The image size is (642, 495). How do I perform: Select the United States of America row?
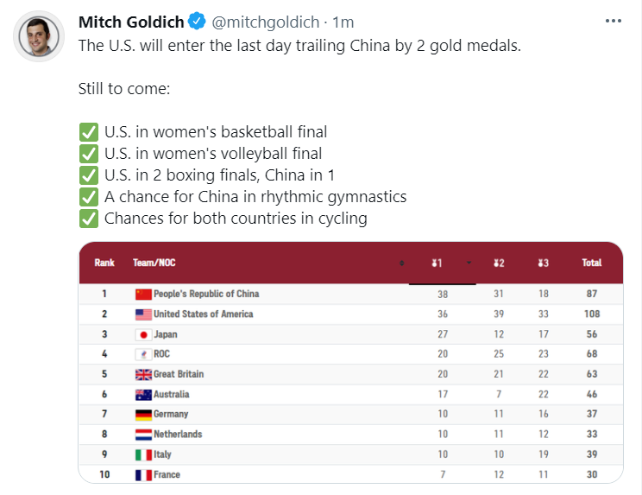click(351, 314)
